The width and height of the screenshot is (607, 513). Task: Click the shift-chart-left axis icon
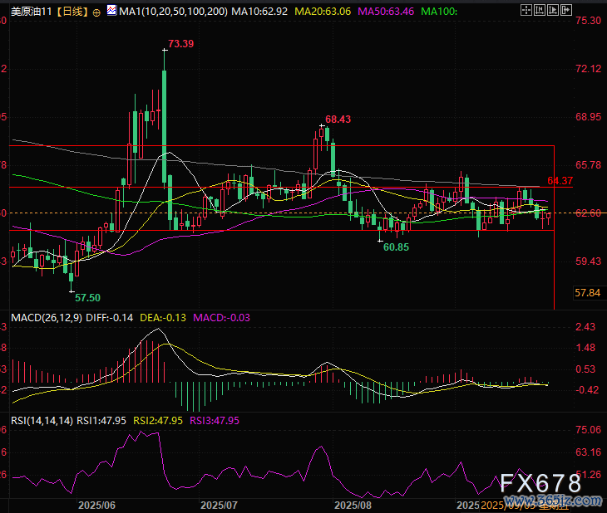click(538, 11)
